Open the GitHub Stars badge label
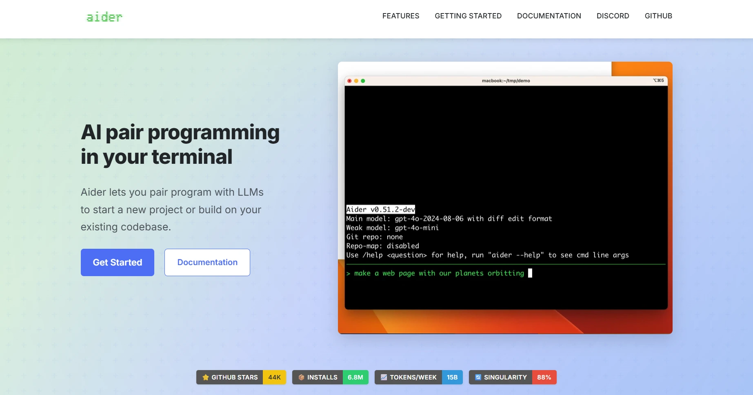Image resolution: width=753 pixels, height=395 pixels. 235,377
